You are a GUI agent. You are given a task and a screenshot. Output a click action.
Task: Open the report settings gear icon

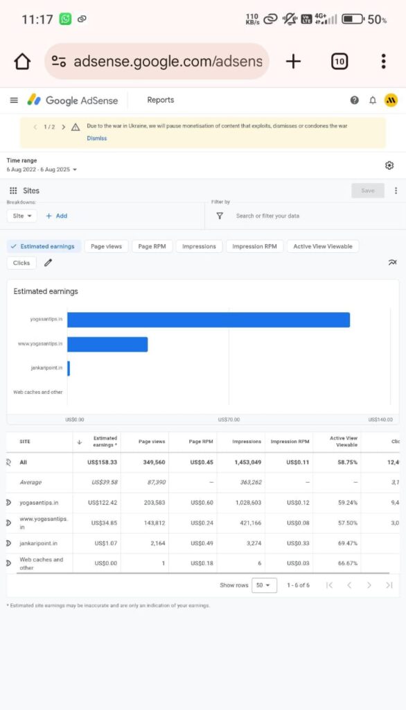coord(389,165)
